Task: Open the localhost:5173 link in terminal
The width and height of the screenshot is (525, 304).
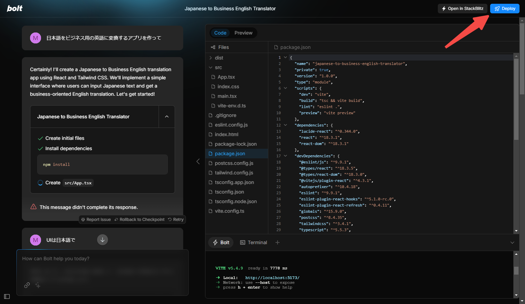Action: click(272, 278)
